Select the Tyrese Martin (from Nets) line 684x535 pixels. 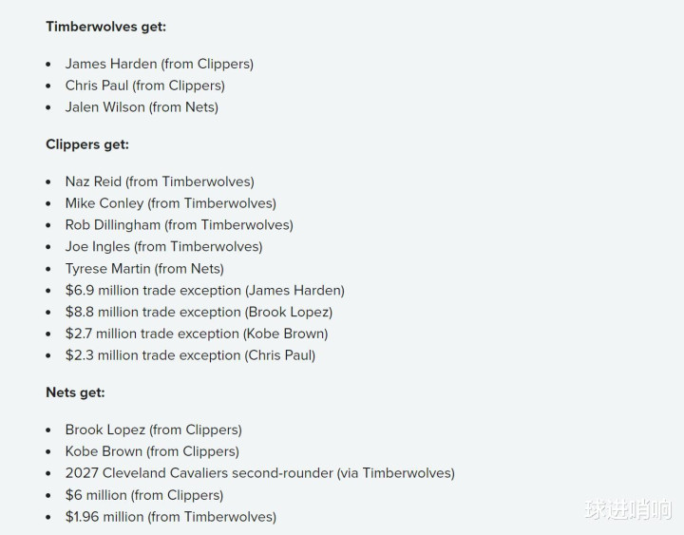tap(144, 269)
